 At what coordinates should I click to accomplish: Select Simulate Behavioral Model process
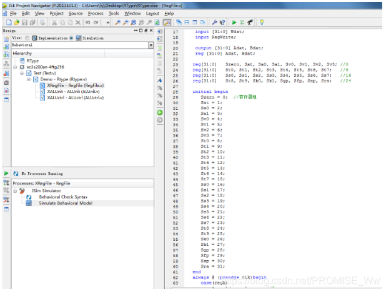(x=66, y=203)
